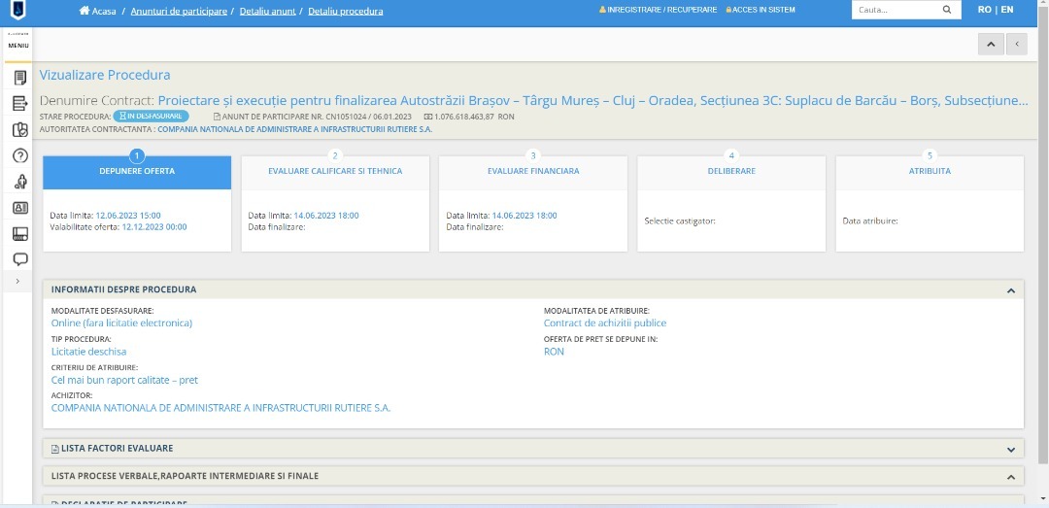Click the documents checkmark sidebar icon

coord(20,130)
